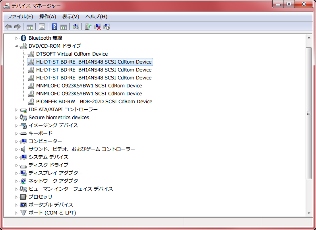The width and height of the screenshot is (316, 230).
Task: Toggle the action pane toolbar icon
Action: click(64, 27)
